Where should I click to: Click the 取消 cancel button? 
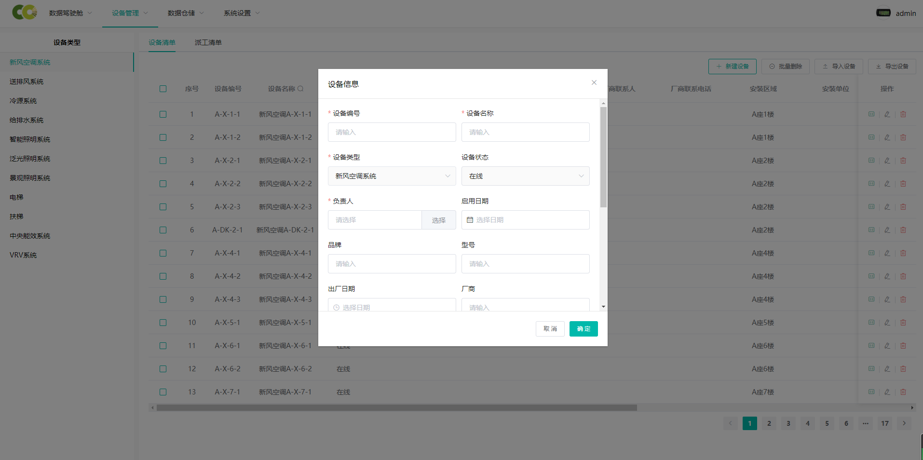tap(550, 329)
